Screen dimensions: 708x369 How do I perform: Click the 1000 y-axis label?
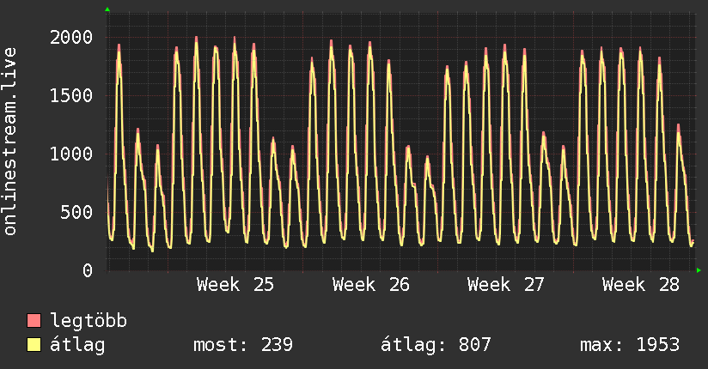tap(71, 154)
